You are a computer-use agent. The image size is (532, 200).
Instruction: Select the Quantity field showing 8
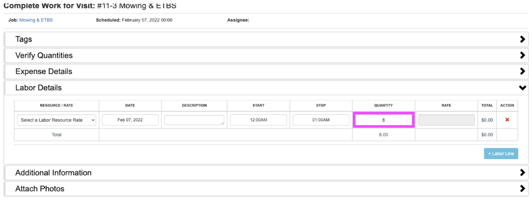(384, 120)
